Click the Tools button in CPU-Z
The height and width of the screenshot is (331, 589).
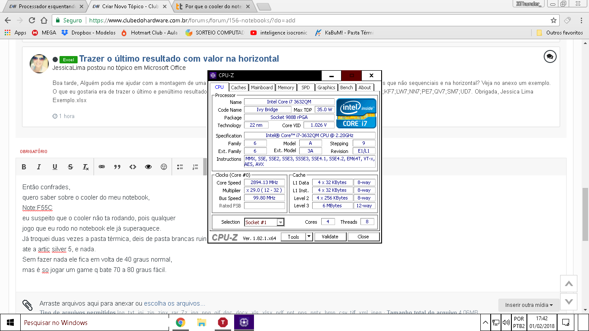click(x=293, y=237)
